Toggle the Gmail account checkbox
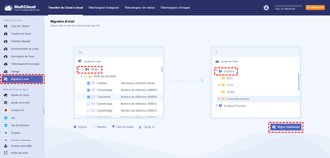The width and height of the screenshot is (330, 158). pos(82,69)
